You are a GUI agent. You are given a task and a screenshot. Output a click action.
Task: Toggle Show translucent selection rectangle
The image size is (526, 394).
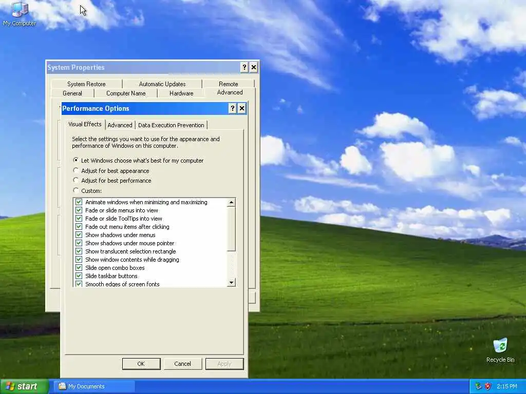(x=79, y=251)
